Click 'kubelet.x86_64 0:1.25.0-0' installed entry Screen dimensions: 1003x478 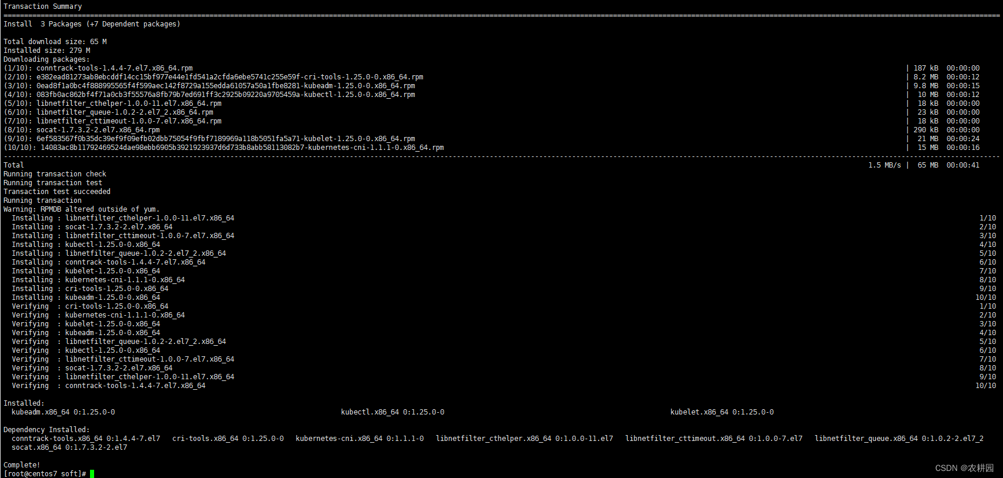pyautogui.click(x=722, y=412)
